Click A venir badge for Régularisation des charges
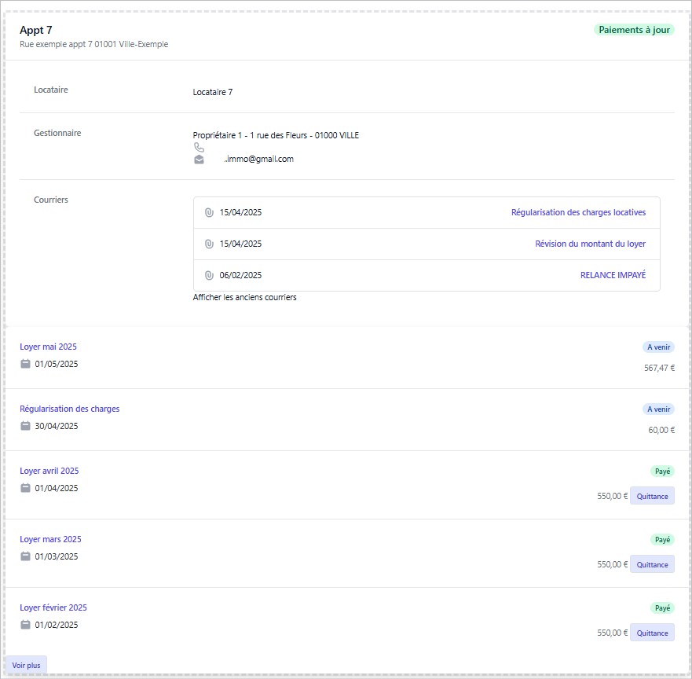Image resolution: width=692 pixels, height=679 pixels. coord(658,409)
